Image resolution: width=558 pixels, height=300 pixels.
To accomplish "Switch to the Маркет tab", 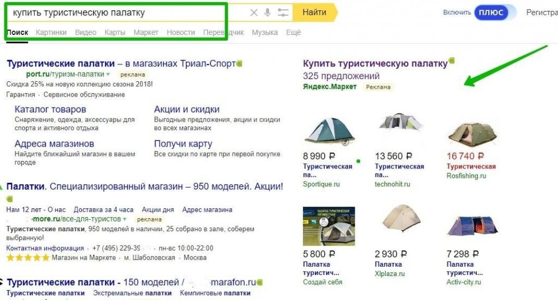I will [x=145, y=33].
